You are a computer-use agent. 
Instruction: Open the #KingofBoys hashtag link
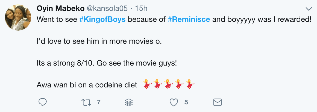point(102,20)
